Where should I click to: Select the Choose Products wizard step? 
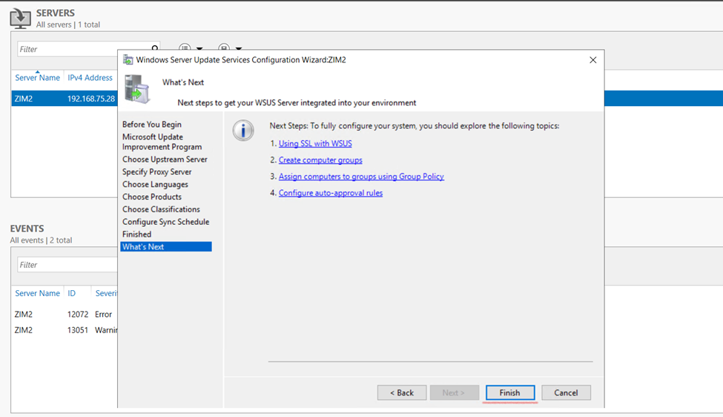click(x=152, y=197)
